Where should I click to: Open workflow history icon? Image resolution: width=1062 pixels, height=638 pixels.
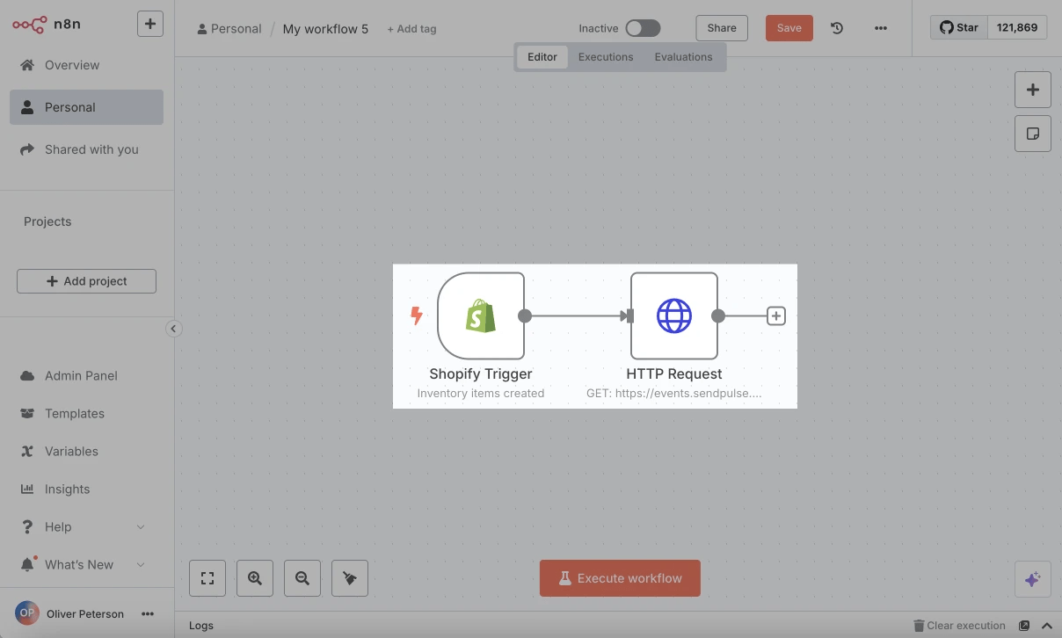coord(837,28)
